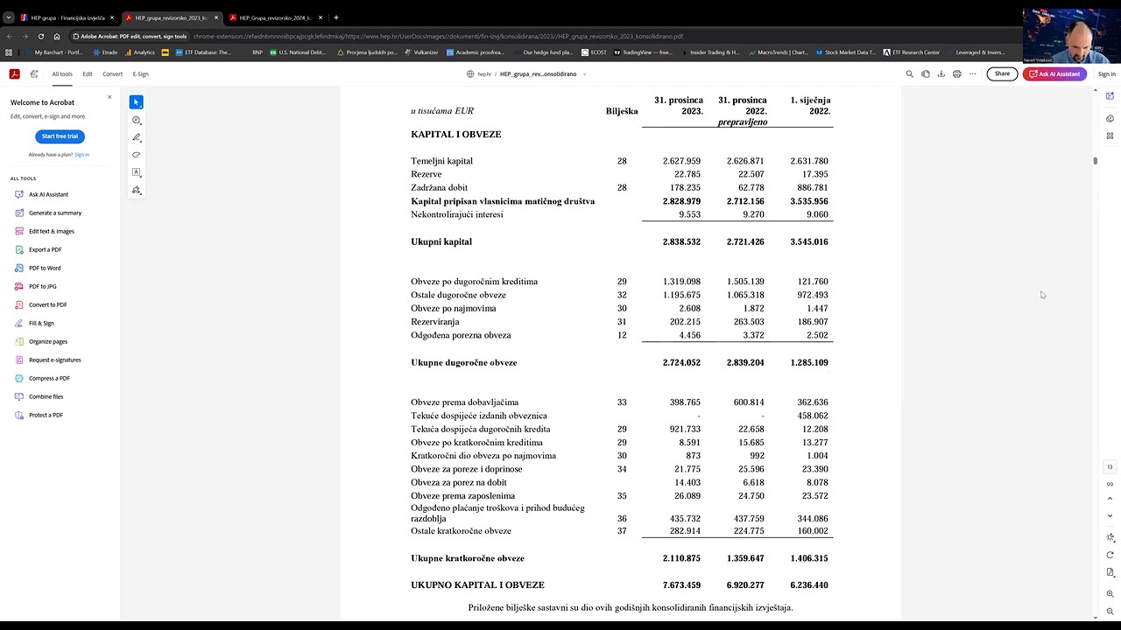This screenshot has height=630, width=1121.
Task: Click Sign in link in welcome panel
Action: 81,155
